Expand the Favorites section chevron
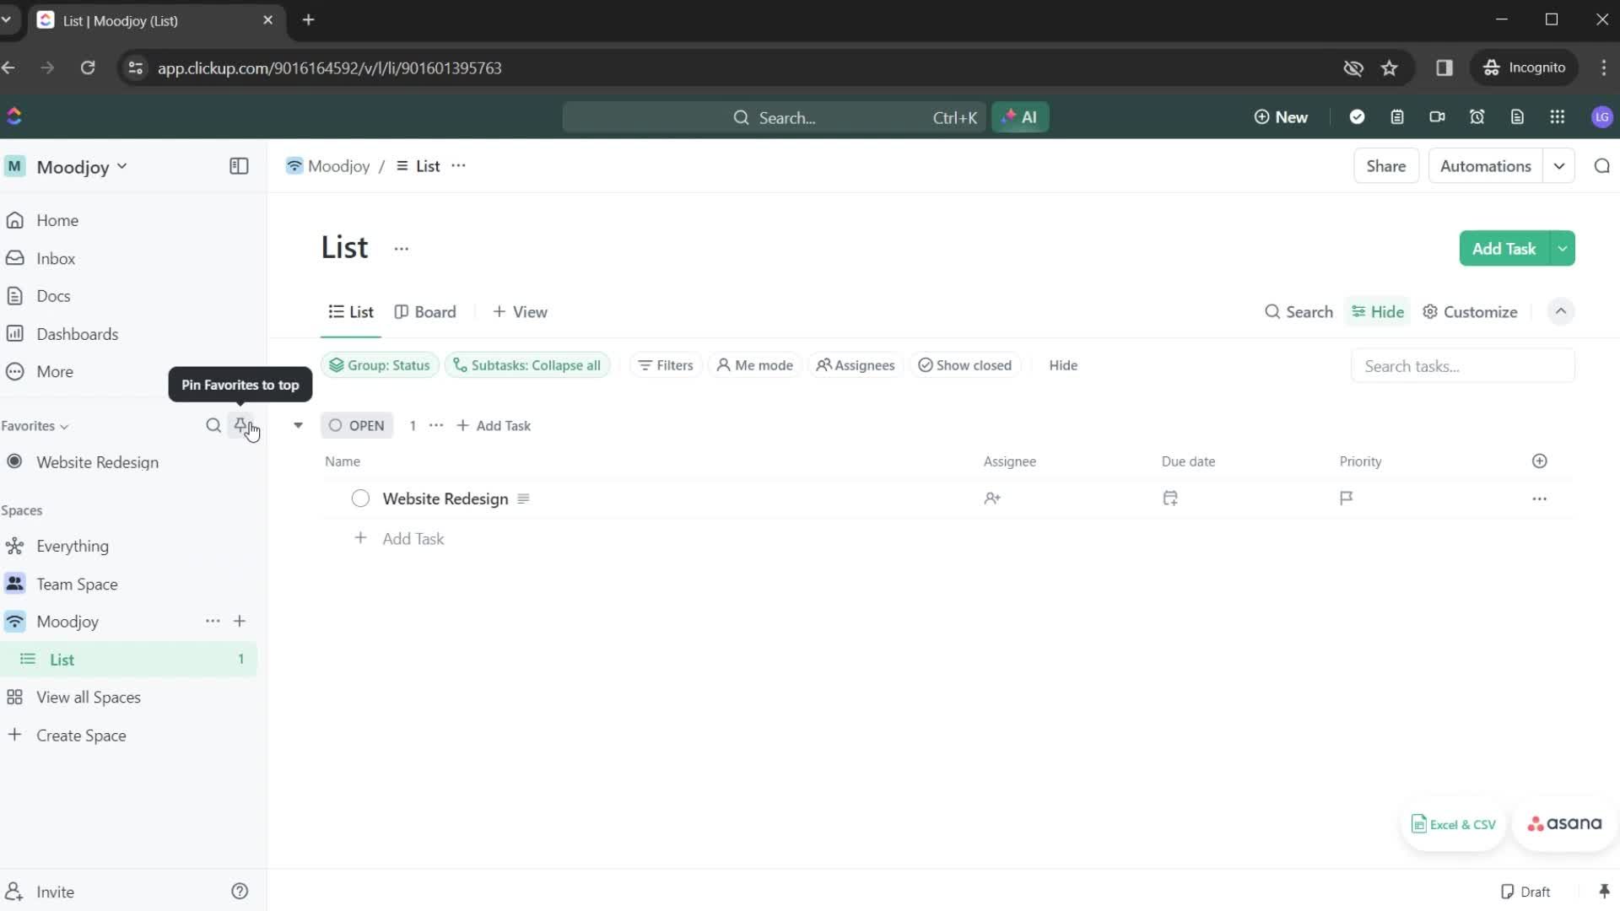 pos(64,425)
